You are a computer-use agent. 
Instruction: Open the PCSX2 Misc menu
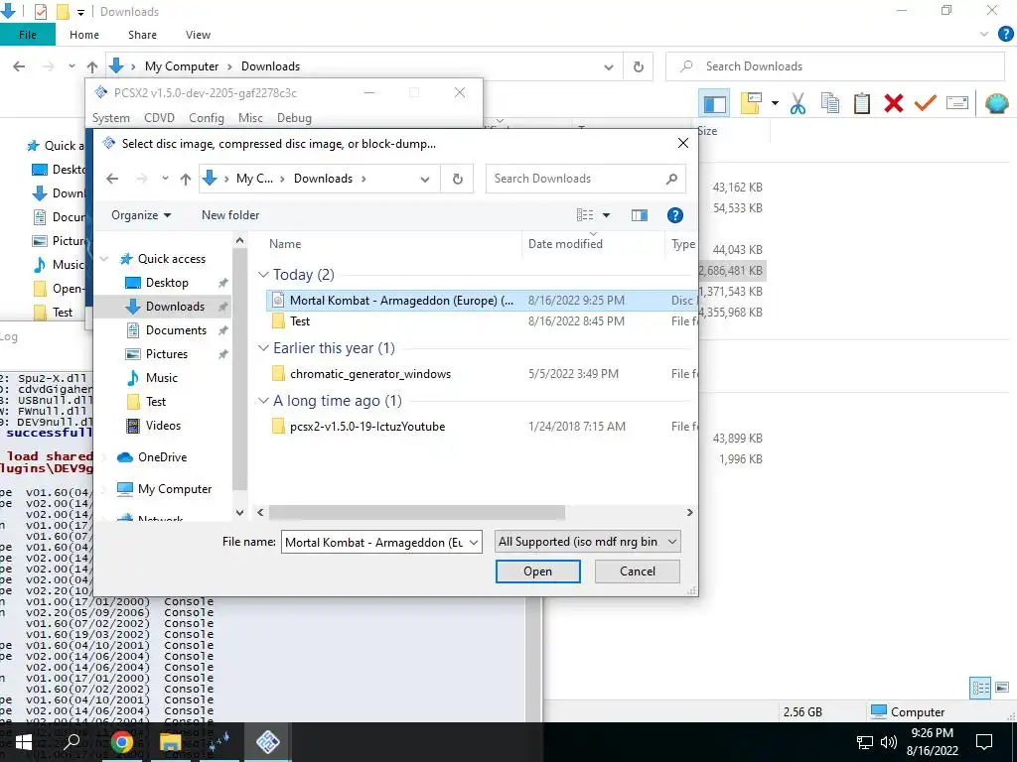(x=250, y=118)
